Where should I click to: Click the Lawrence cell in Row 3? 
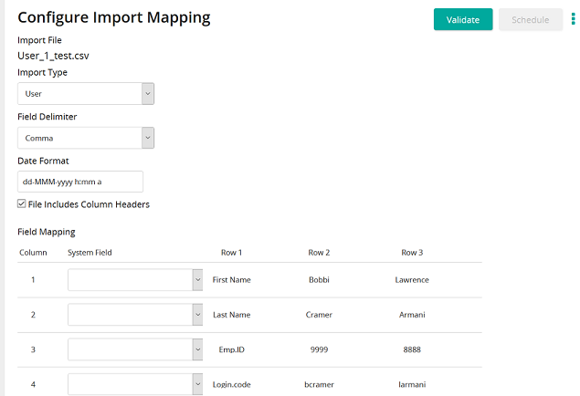pos(412,279)
